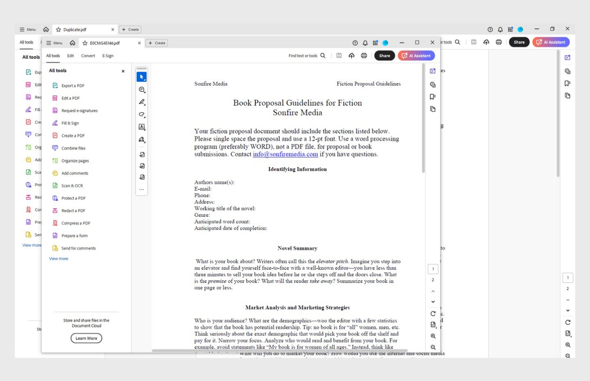
Task: Rotate the current page
Action: (433, 313)
